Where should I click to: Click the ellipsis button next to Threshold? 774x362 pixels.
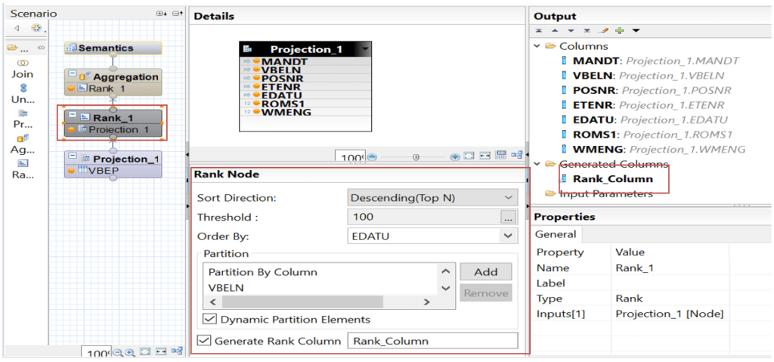(x=508, y=217)
